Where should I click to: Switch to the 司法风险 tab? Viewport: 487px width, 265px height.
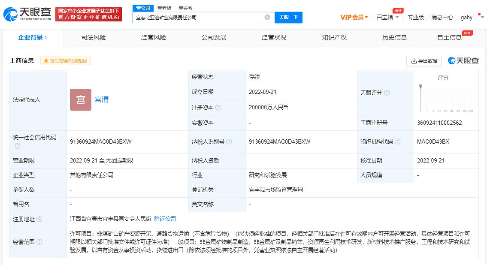click(x=94, y=38)
